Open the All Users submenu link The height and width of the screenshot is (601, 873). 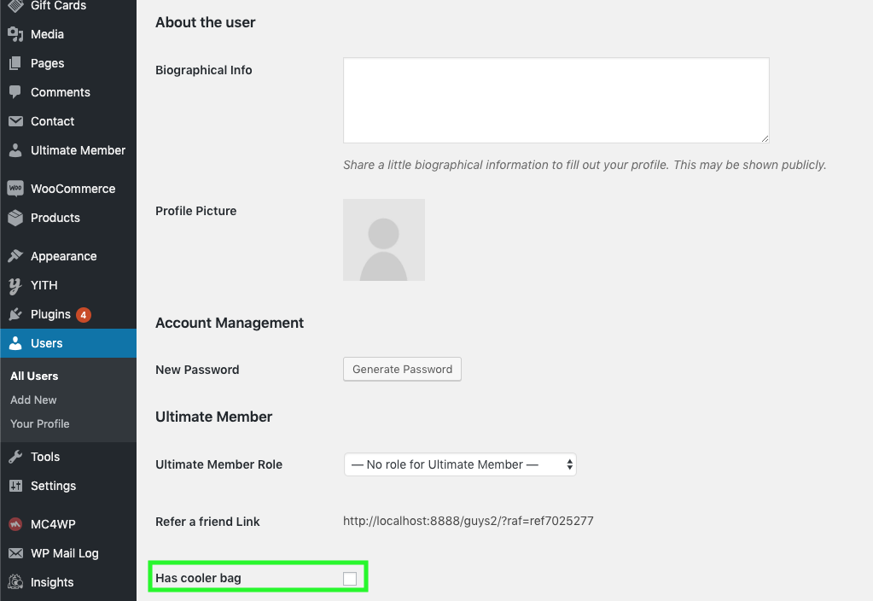pyautogui.click(x=34, y=376)
